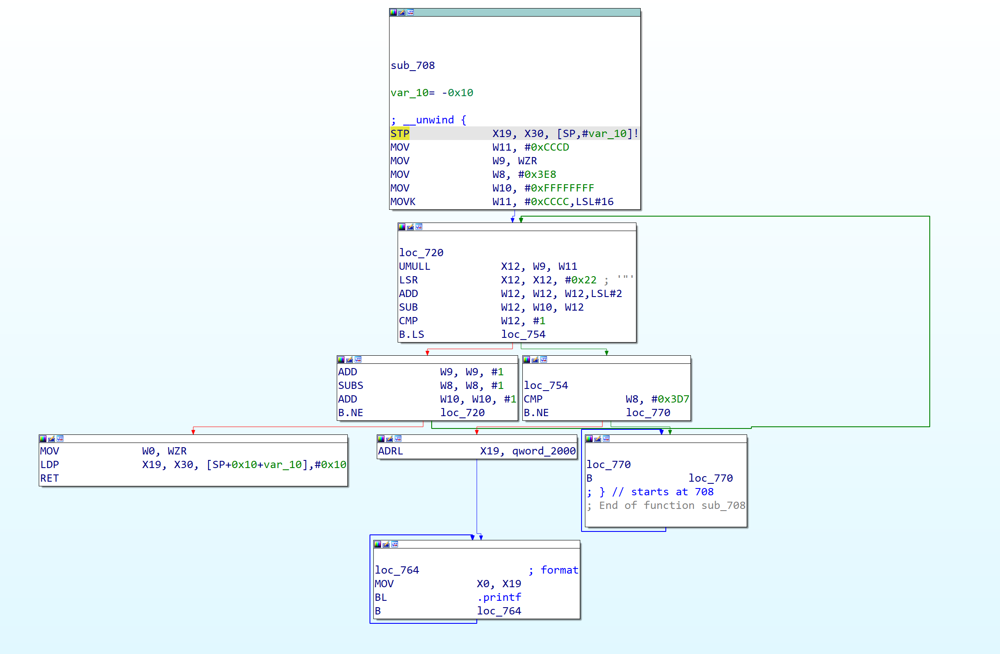Click the loc_754 target in B.LS instruction
1000x654 pixels.
coord(523,334)
